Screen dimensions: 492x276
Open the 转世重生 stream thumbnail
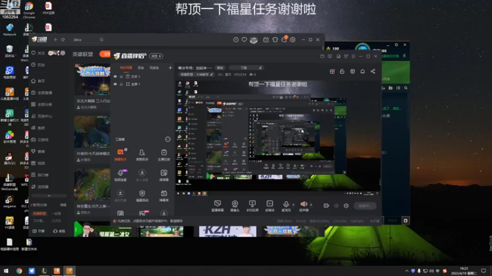click(x=92, y=185)
